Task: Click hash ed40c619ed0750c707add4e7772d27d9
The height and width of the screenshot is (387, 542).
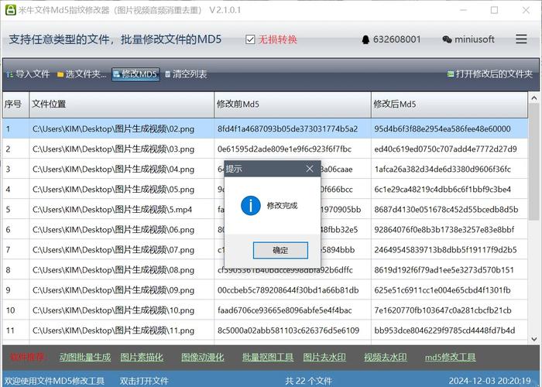Action: tap(445, 149)
